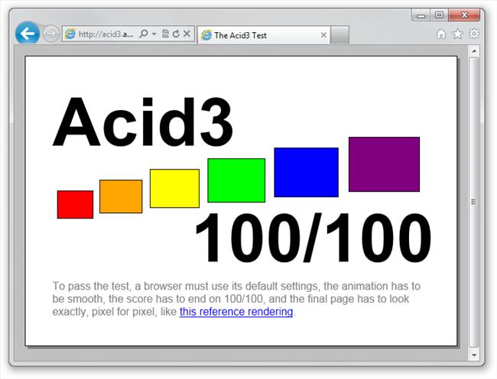Screen dimensions: 497x379
Task: Refresh the page with the Refresh icon
Action: [x=176, y=34]
